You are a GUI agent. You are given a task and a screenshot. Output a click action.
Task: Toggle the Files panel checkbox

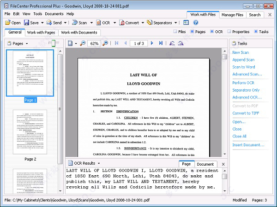tap(175, 32)
